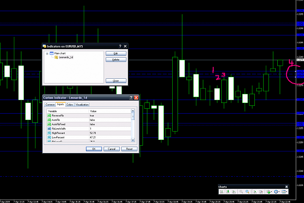Click the inputs list scrollbar thumb
Screen dimensions: 304x203
(x=133, y=116)
